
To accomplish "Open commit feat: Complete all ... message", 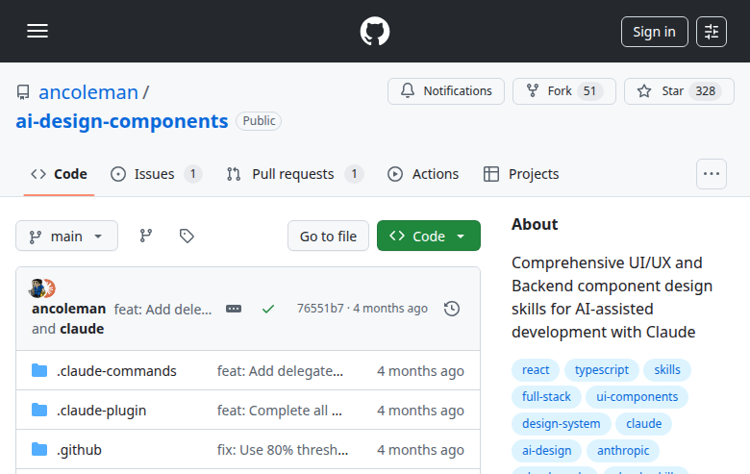I will click(280, 411).
